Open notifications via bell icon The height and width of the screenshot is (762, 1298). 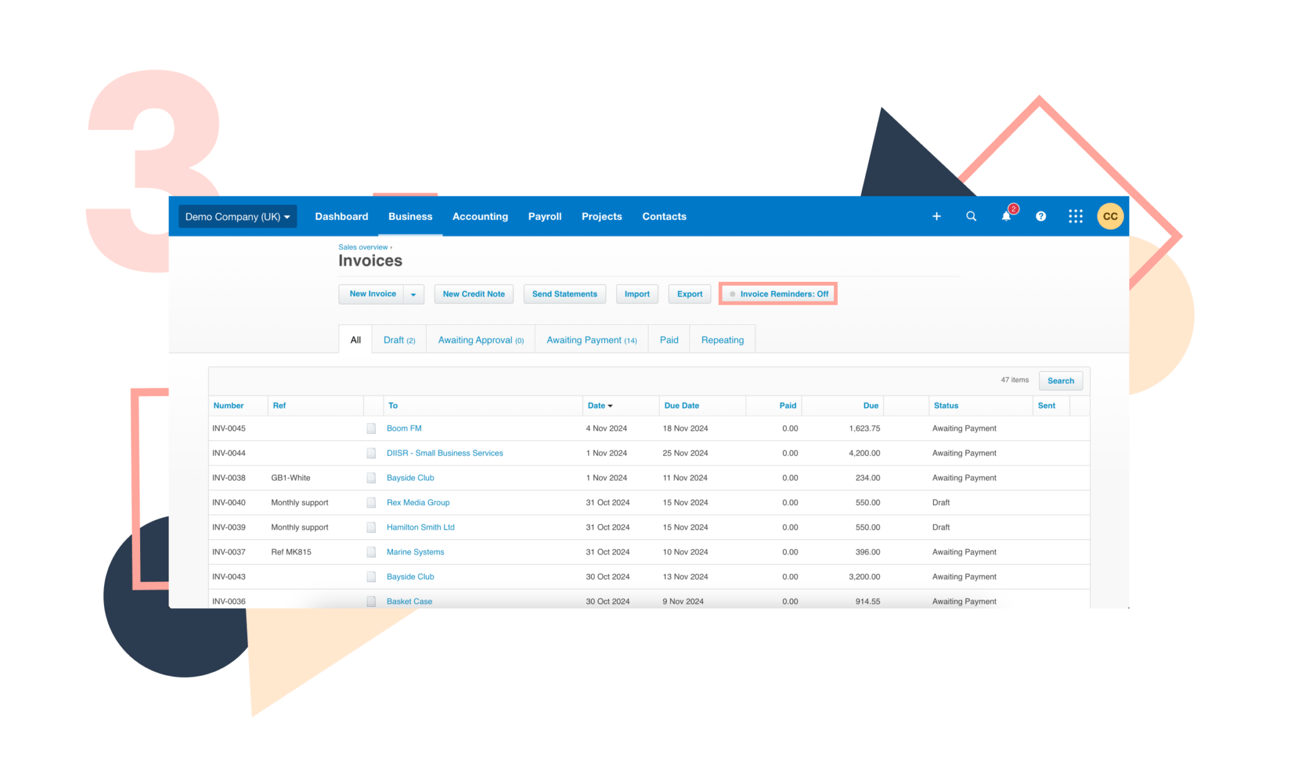[x=1006, y=216]
